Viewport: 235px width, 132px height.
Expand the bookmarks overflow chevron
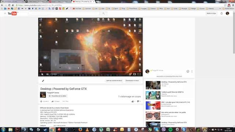(x=220, y=8)
